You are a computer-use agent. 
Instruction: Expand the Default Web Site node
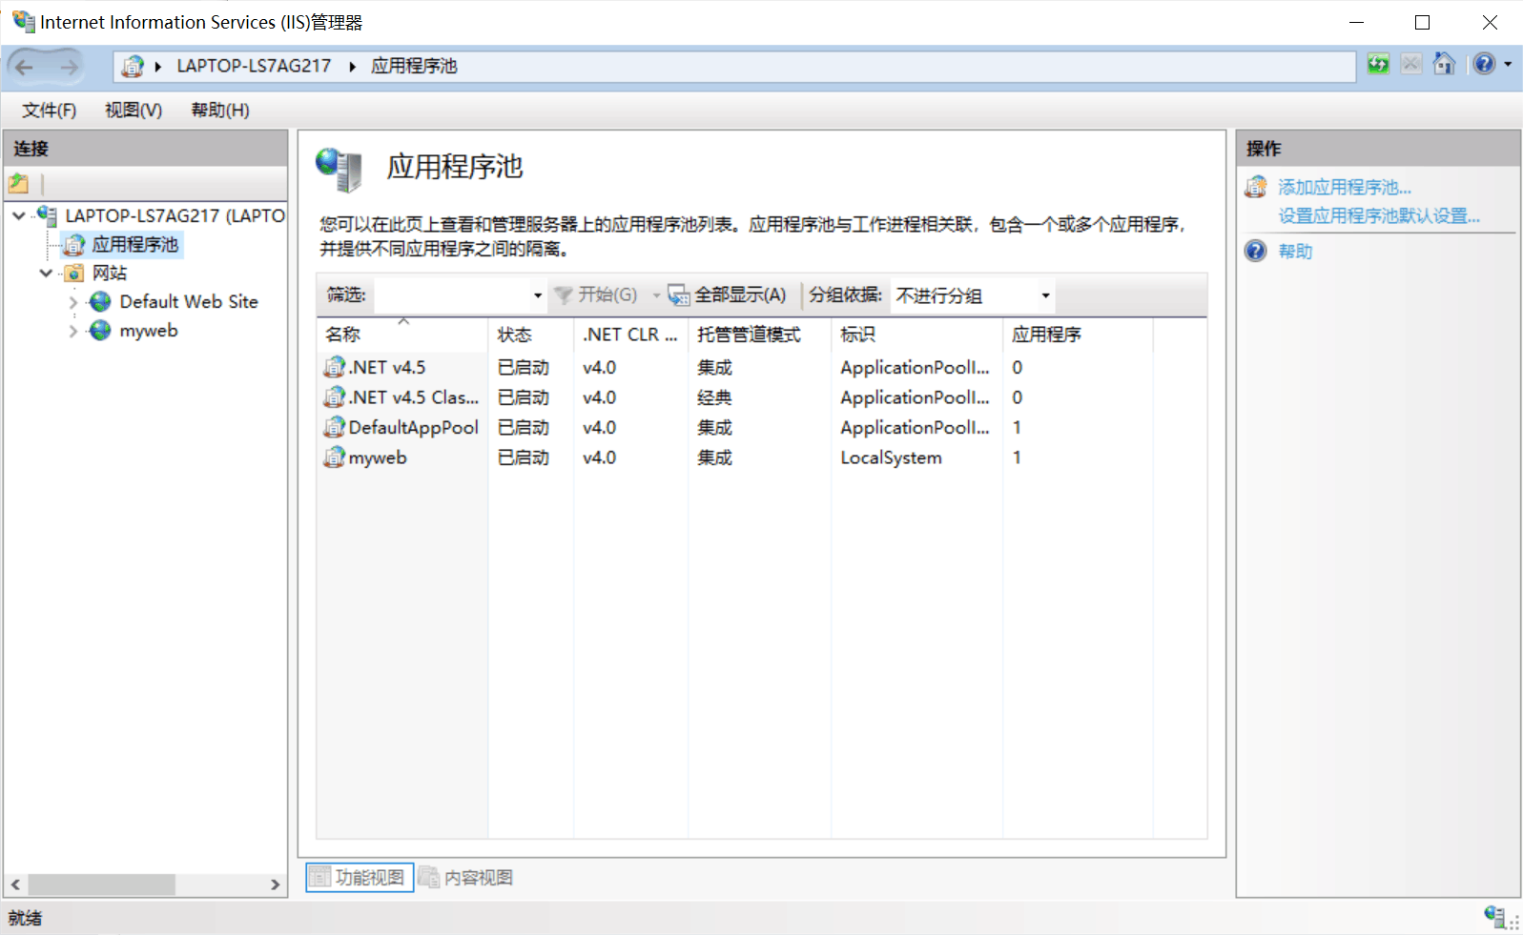[72, 302]
